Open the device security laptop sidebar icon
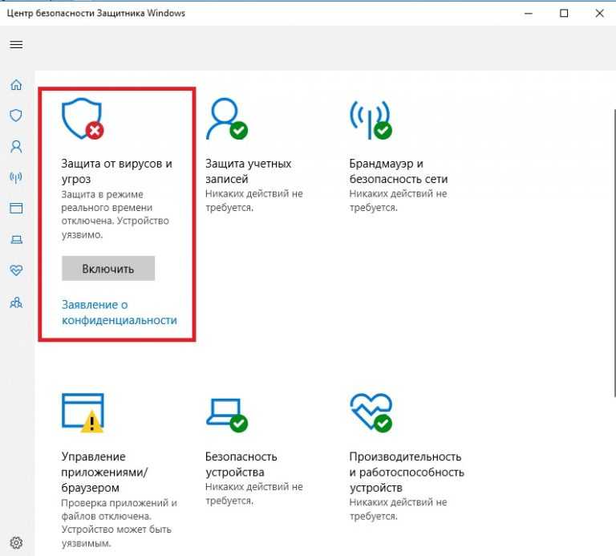 tap(16, 239)
